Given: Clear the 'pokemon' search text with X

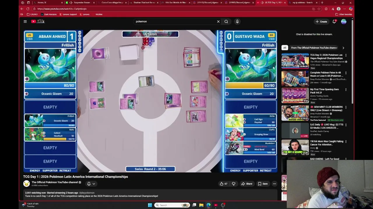Looking at the screenshot, I should pyautogui.click(x=218, y=21).
